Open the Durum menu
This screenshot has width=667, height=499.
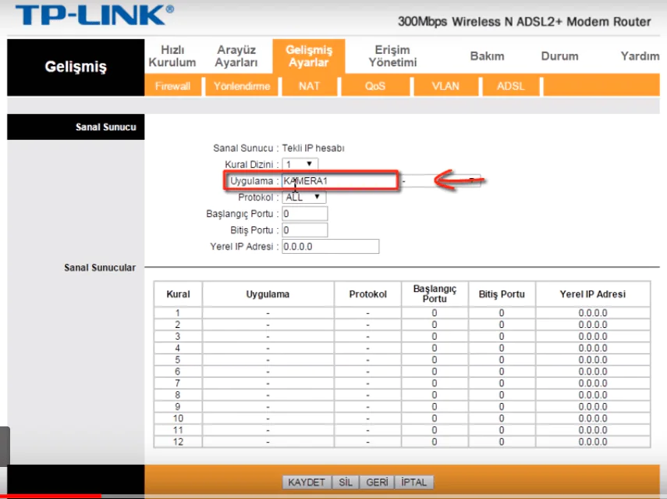(561, 56)
